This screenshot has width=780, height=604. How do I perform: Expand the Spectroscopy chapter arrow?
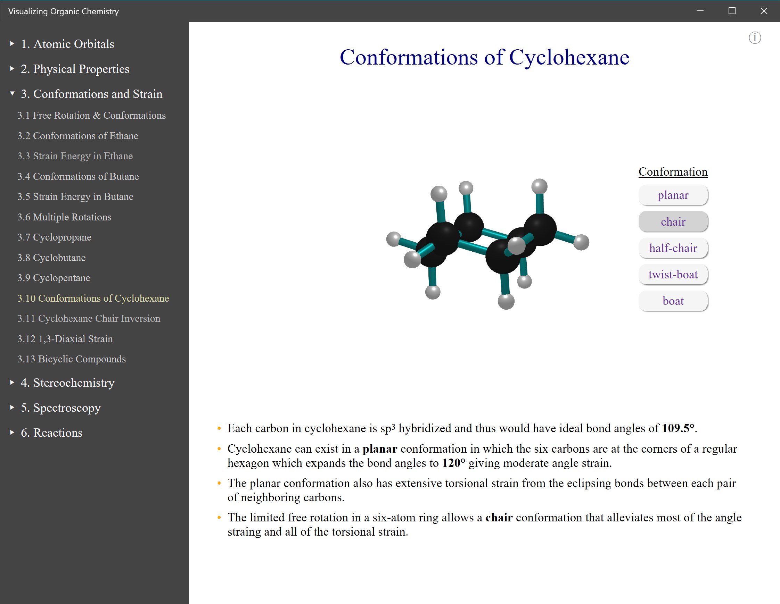12,408
